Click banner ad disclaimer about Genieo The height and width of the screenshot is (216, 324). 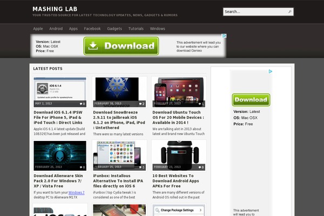pos(199,46)
